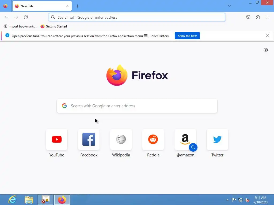The height and width of the screenshot is (205, 274).
Task: Click Firefox taskbar button
Action: (62, 200)
